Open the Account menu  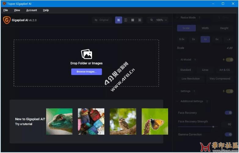pyautogui.click(x=31, y=10)
